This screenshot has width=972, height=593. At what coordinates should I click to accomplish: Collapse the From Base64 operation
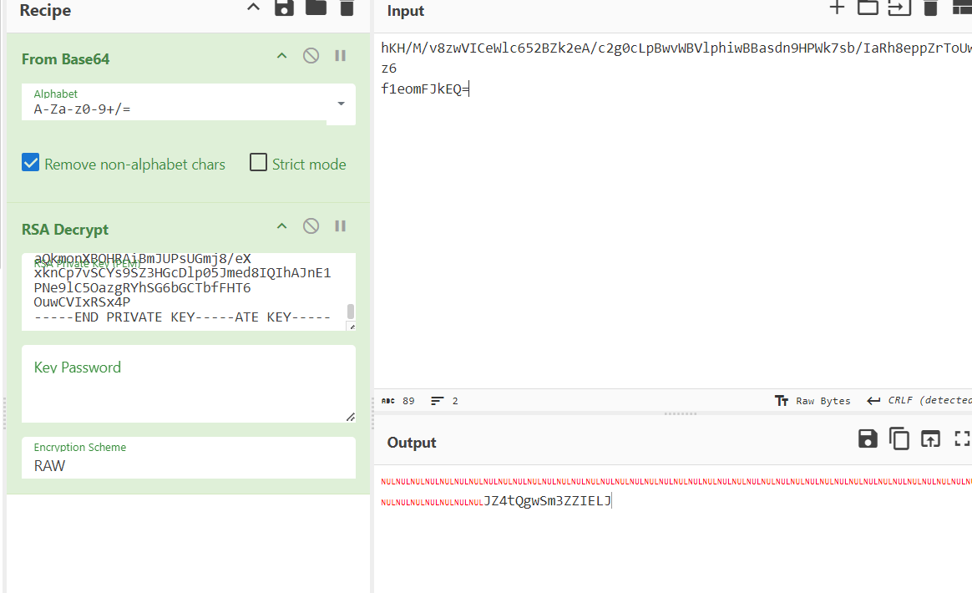pos(282,56)
